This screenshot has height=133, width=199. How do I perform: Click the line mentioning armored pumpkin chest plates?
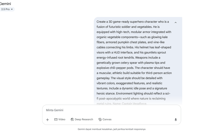131,42
